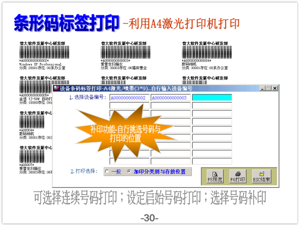Click the heading 条形码标签打印
The image size is (300, 226).
click(67, 23)
